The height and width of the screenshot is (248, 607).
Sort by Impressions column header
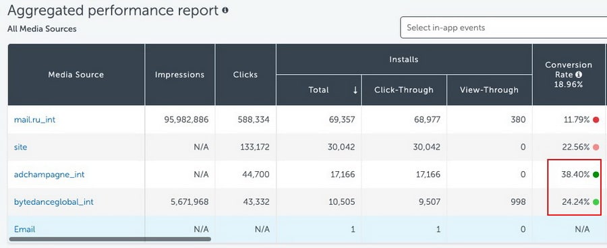tap(179, 75)
